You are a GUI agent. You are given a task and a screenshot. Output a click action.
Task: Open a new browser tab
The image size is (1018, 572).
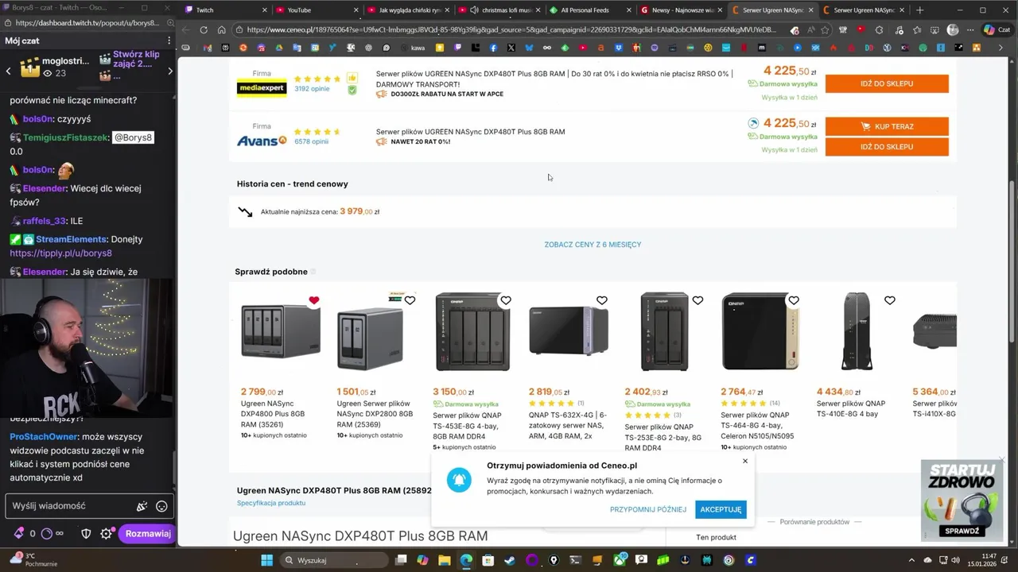(920, 10)
